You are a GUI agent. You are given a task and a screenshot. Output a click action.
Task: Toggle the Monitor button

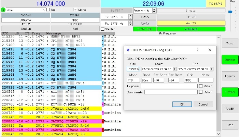[230, 60]
